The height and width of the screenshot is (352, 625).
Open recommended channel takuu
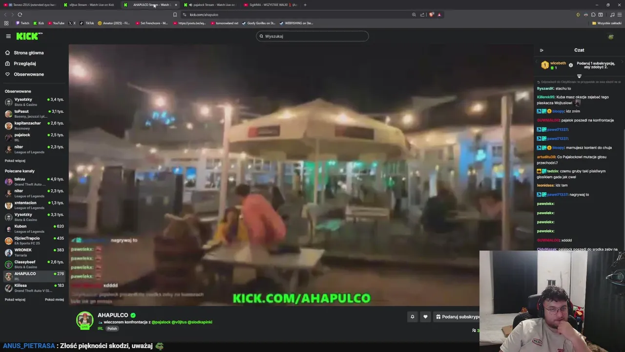coord(34,182)
